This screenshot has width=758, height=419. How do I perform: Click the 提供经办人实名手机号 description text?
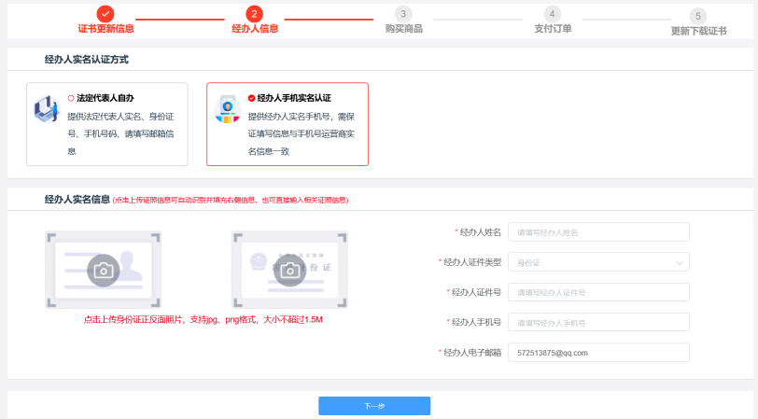[302, 133]
